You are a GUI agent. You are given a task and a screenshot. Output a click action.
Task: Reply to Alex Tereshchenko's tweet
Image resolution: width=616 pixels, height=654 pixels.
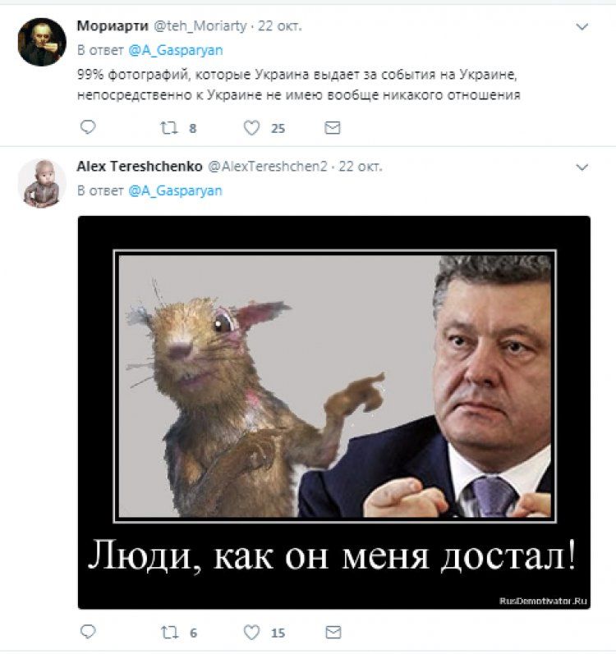pyautogui.click(x=88, y=632)
